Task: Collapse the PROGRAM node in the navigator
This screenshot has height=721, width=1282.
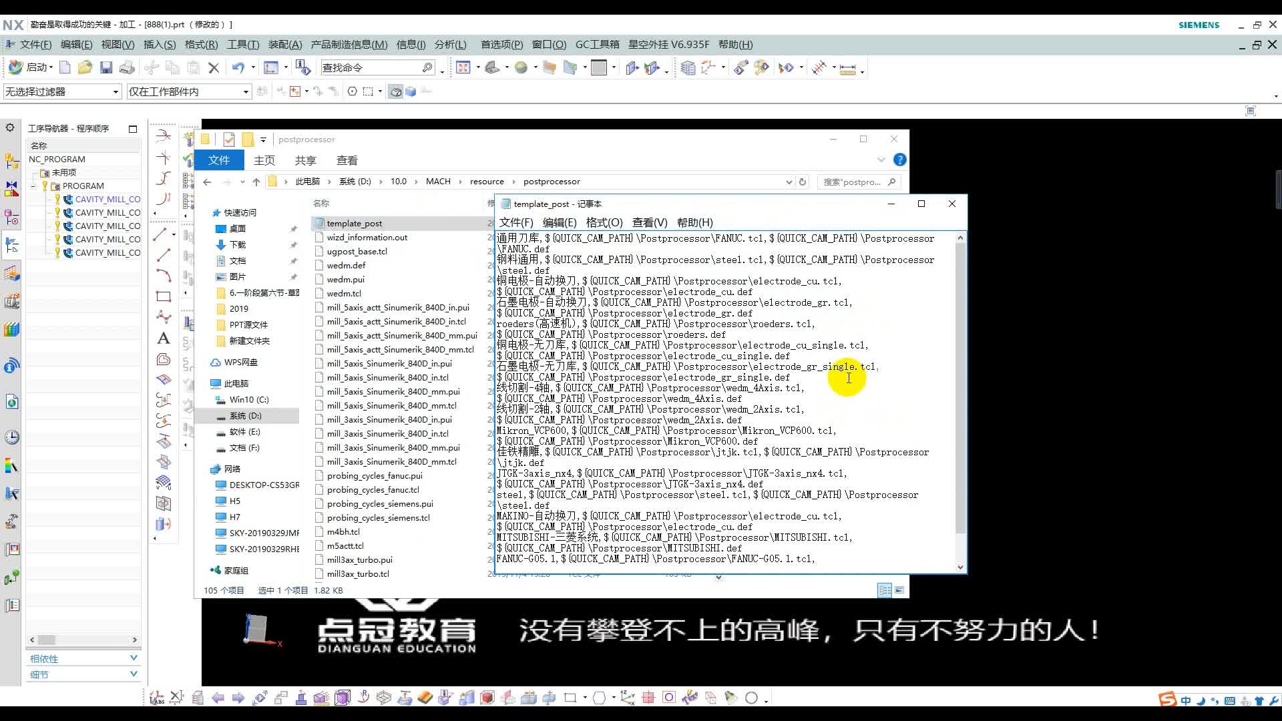Action: pos(33,185)
